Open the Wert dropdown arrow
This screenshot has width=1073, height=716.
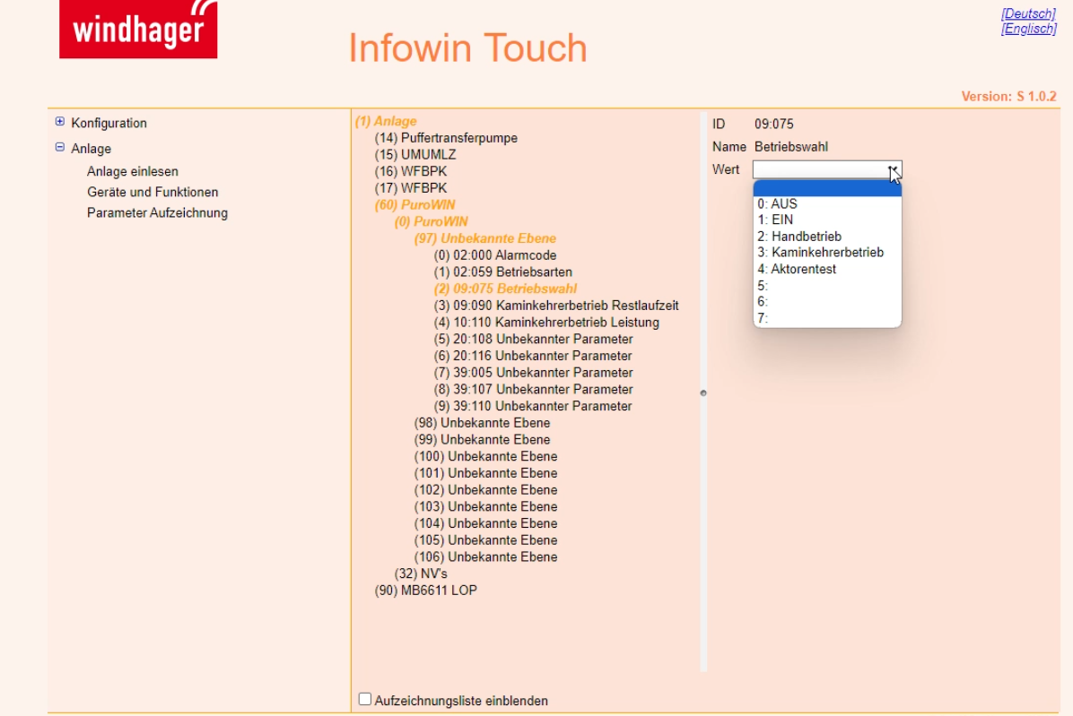tap(893, 170)
